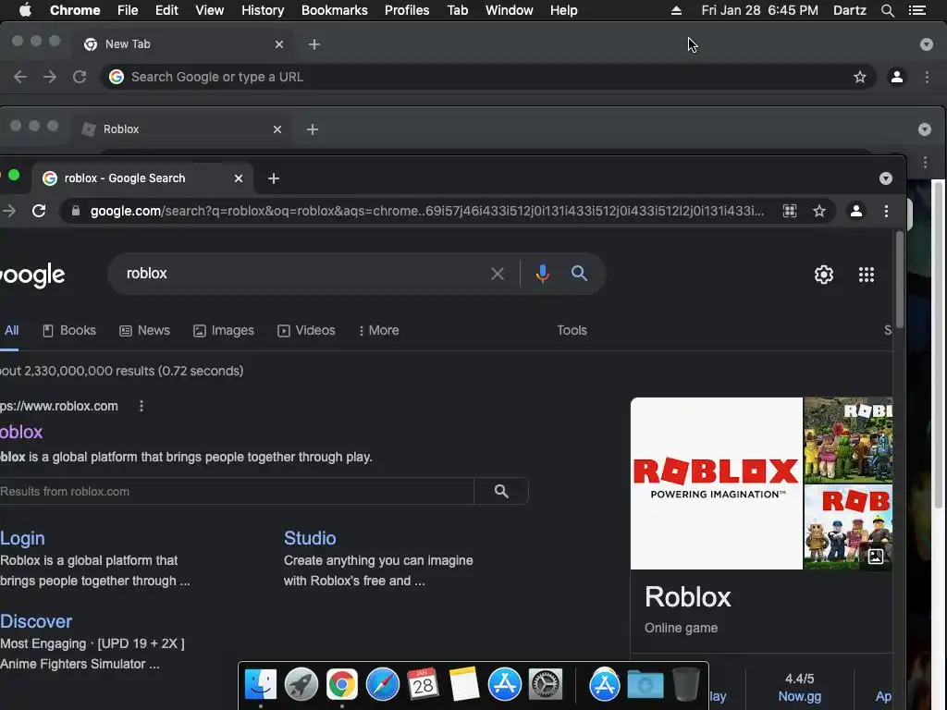Clear the roblox search query with X
This screenshot has width=947, height=710.
click(497, 274)
